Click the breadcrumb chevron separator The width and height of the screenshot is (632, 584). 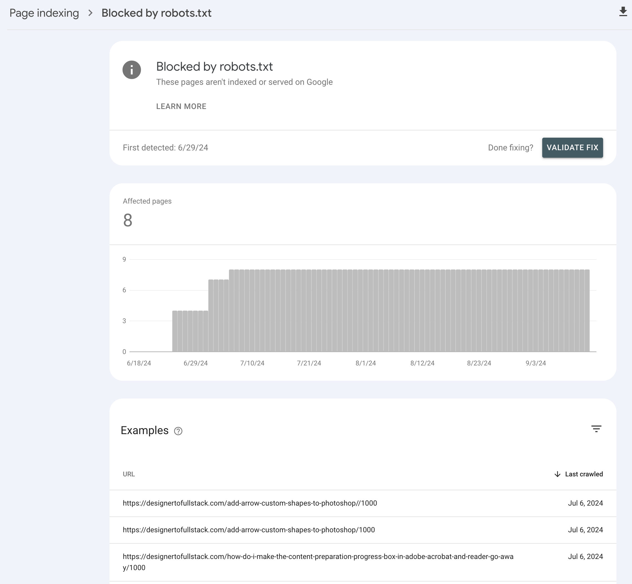coord(90,13)
